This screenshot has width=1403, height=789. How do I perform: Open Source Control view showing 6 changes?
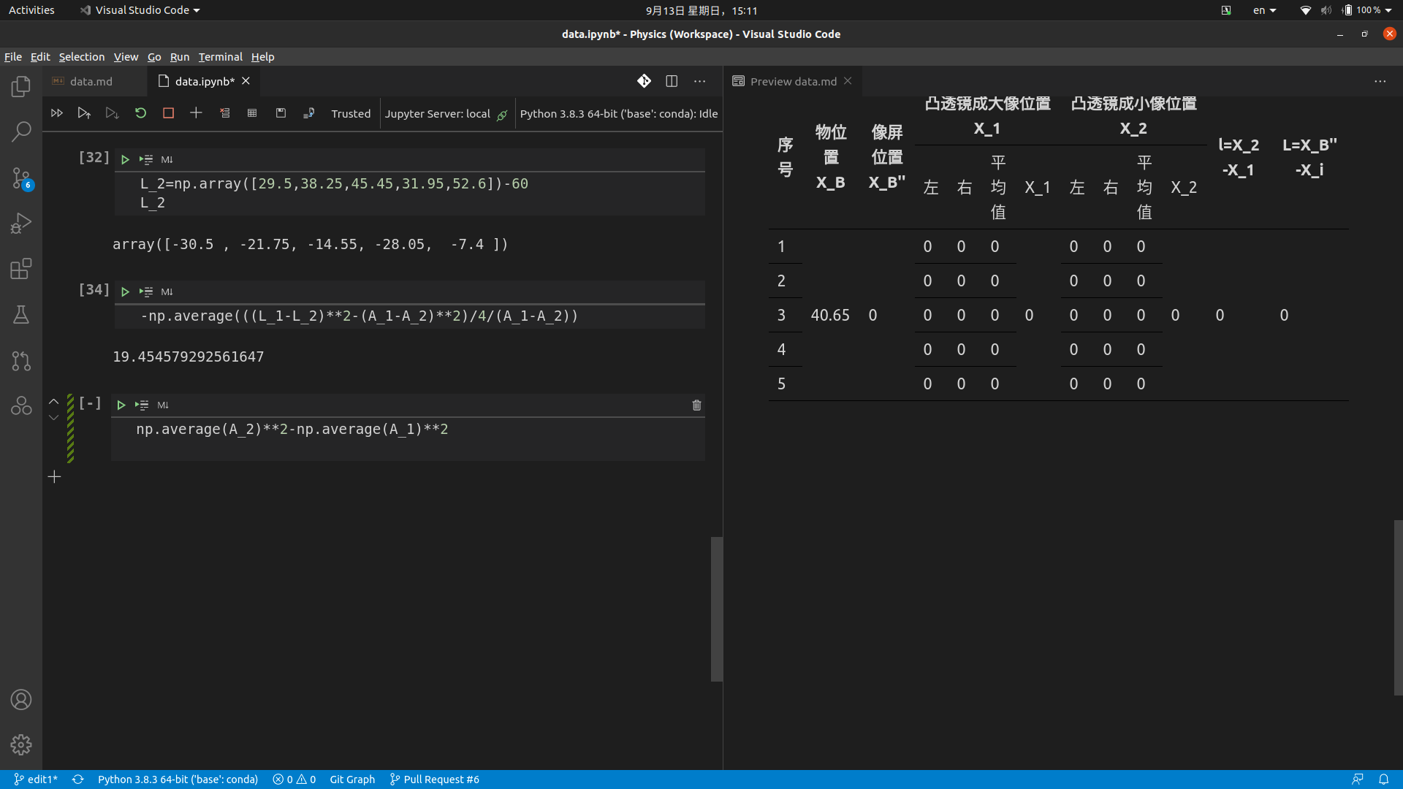click(x=21, y=178)
